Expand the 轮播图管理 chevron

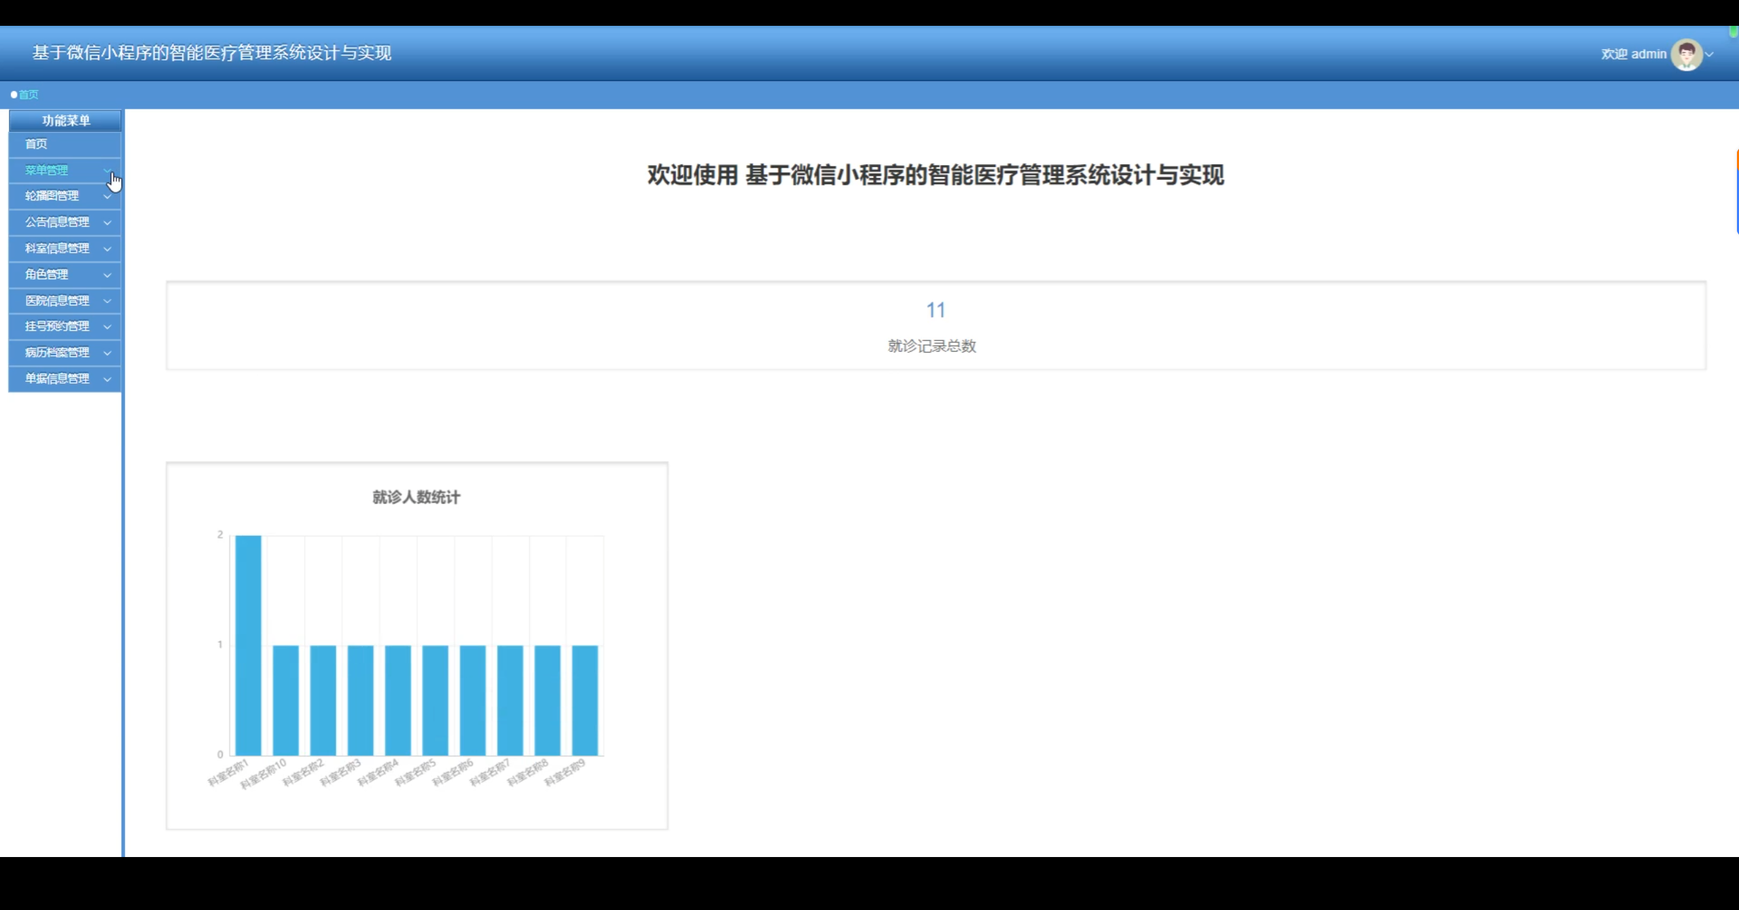point(107,196)
